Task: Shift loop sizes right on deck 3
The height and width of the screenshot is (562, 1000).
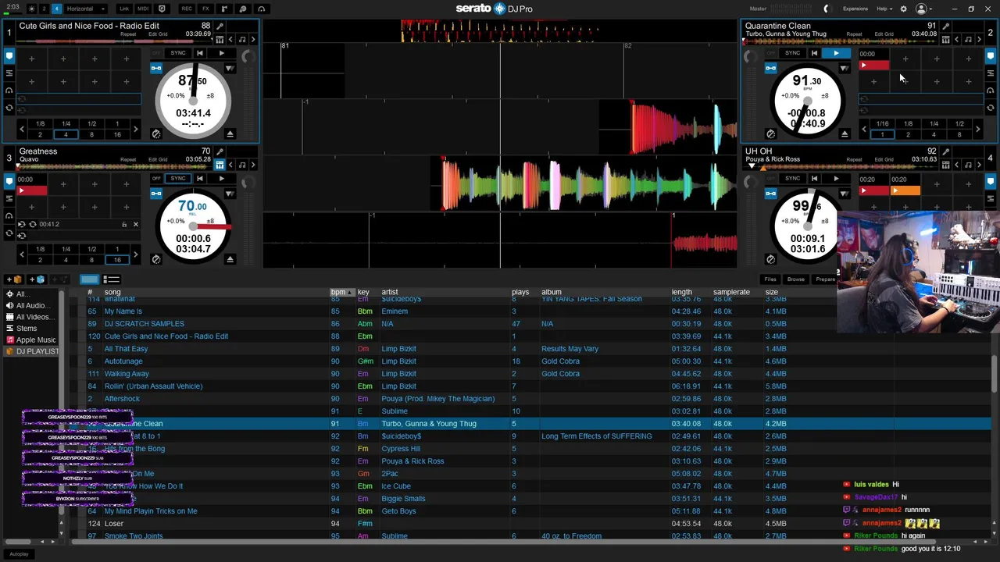Action: coord(135,254)
